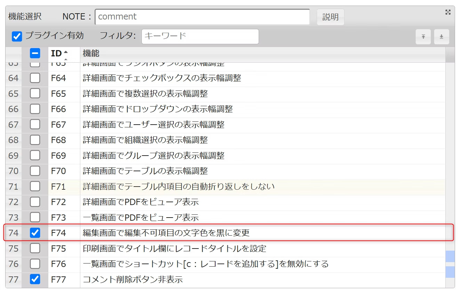Toggle the プラグイン有効 checkbox

(x=17, y=36)
